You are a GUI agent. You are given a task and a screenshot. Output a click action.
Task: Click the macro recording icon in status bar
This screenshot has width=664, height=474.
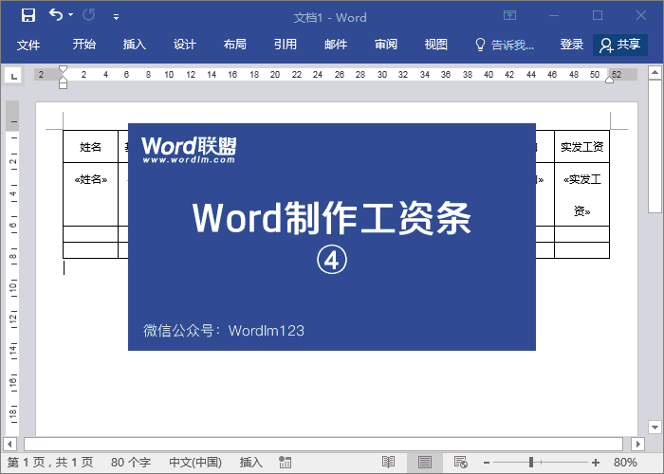285,463
